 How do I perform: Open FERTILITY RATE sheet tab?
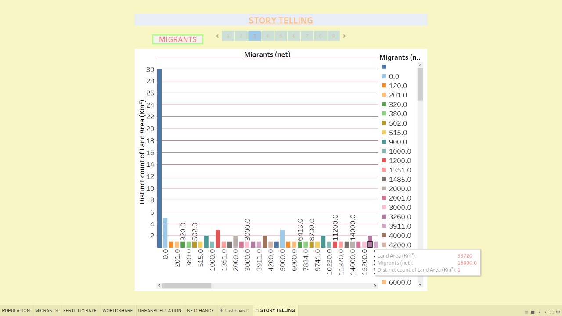[80, 310]
